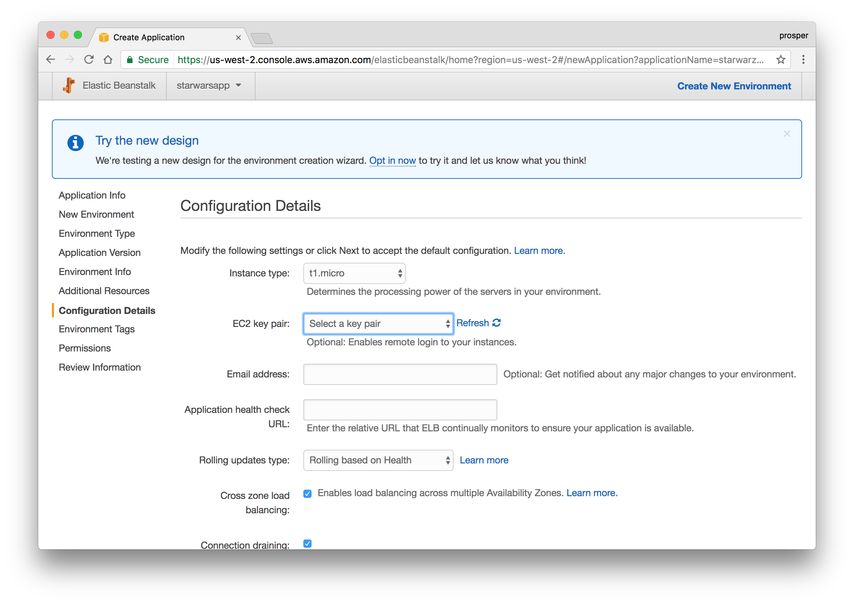Viewport: 854px width, 604px height.
Task: Select Configuration Details in the sidebar
Action: (x=107, y=311)
